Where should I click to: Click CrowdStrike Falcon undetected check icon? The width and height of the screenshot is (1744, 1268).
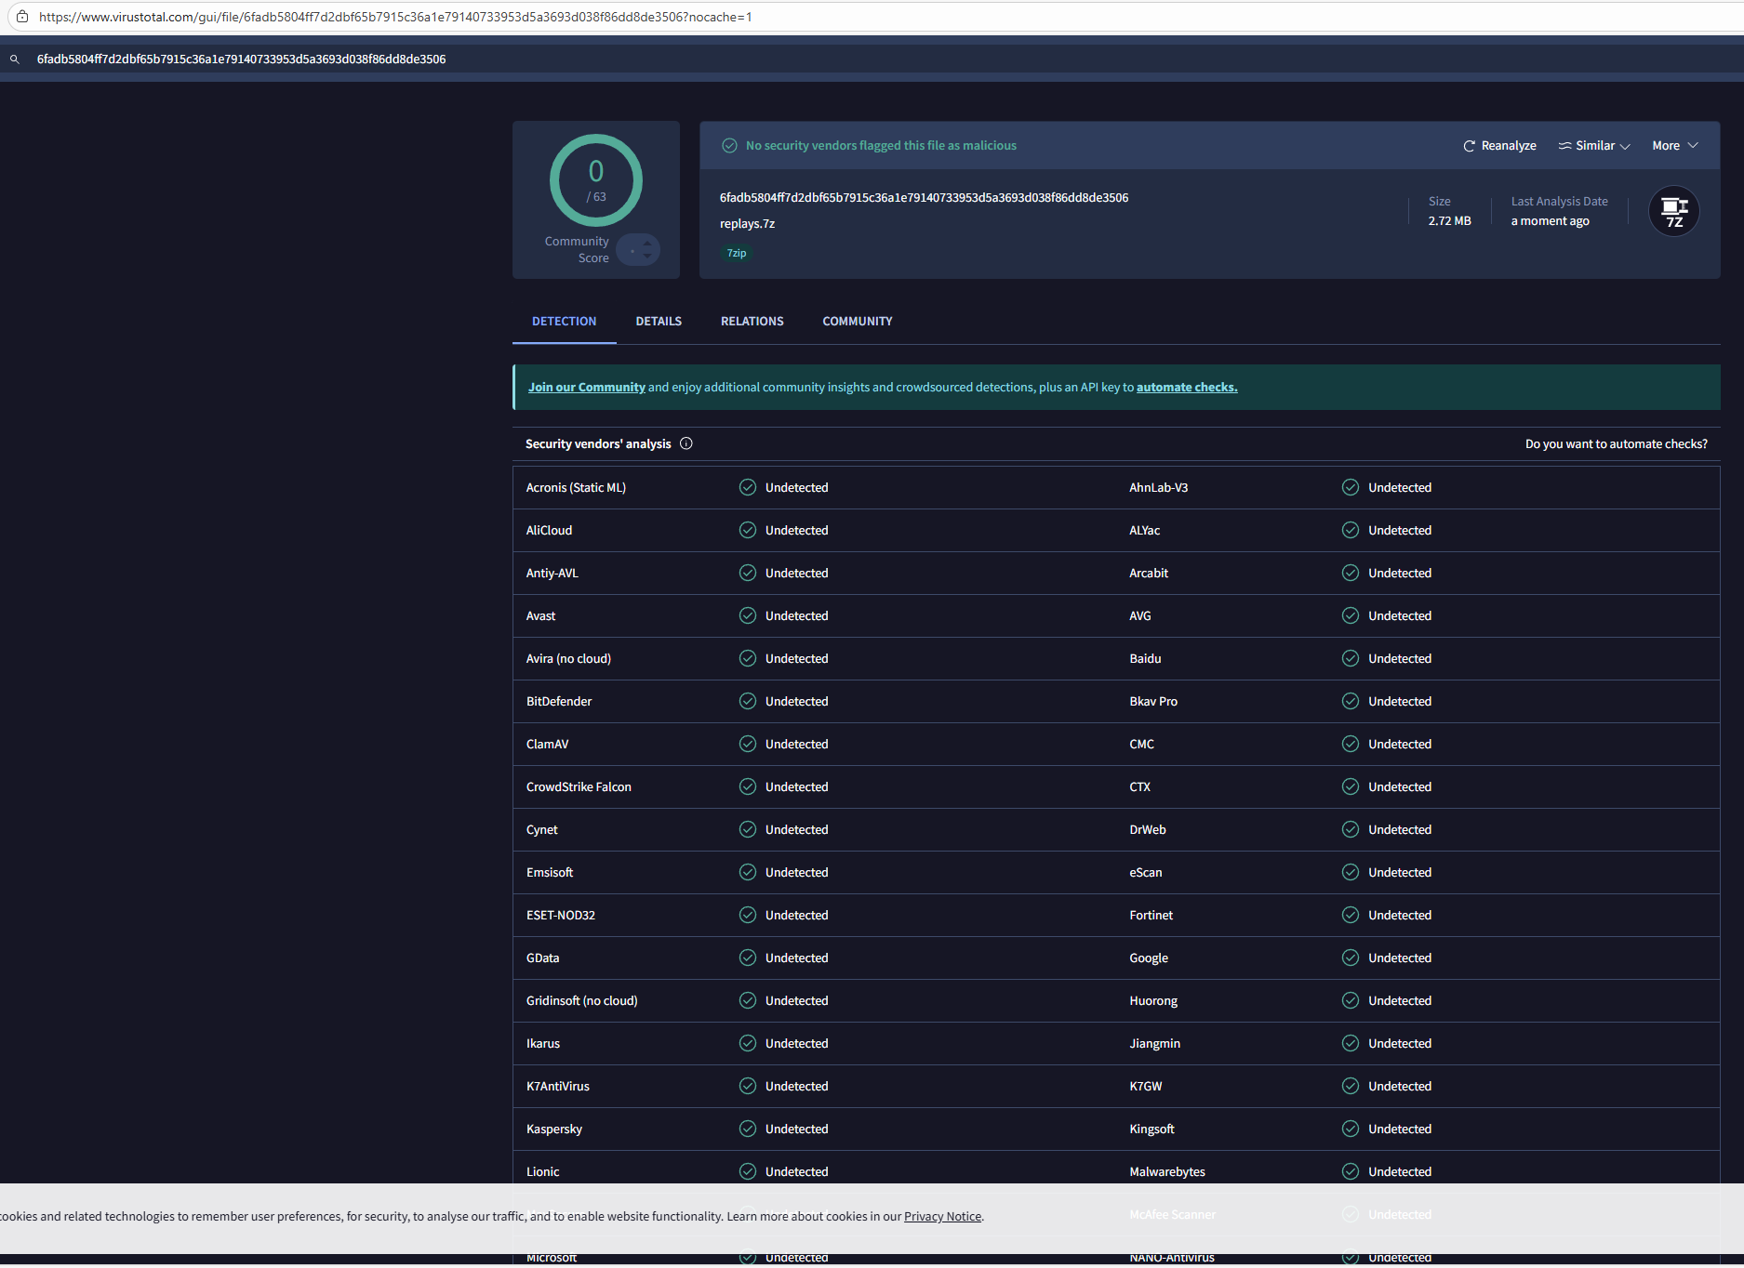[748, 786]
